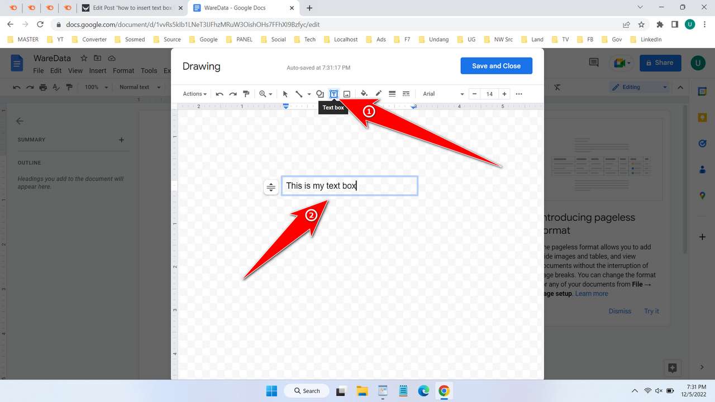Viewport: 715px width, 402px height.
Task: Select the Text box tool
Action: [x=333, y=94]
